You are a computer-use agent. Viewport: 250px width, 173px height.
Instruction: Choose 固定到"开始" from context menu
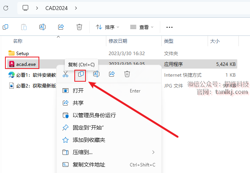[x=109, y=128]
